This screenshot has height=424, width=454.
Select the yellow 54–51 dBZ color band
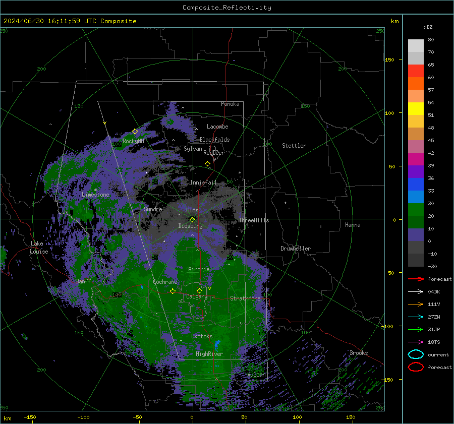point(416,109)
